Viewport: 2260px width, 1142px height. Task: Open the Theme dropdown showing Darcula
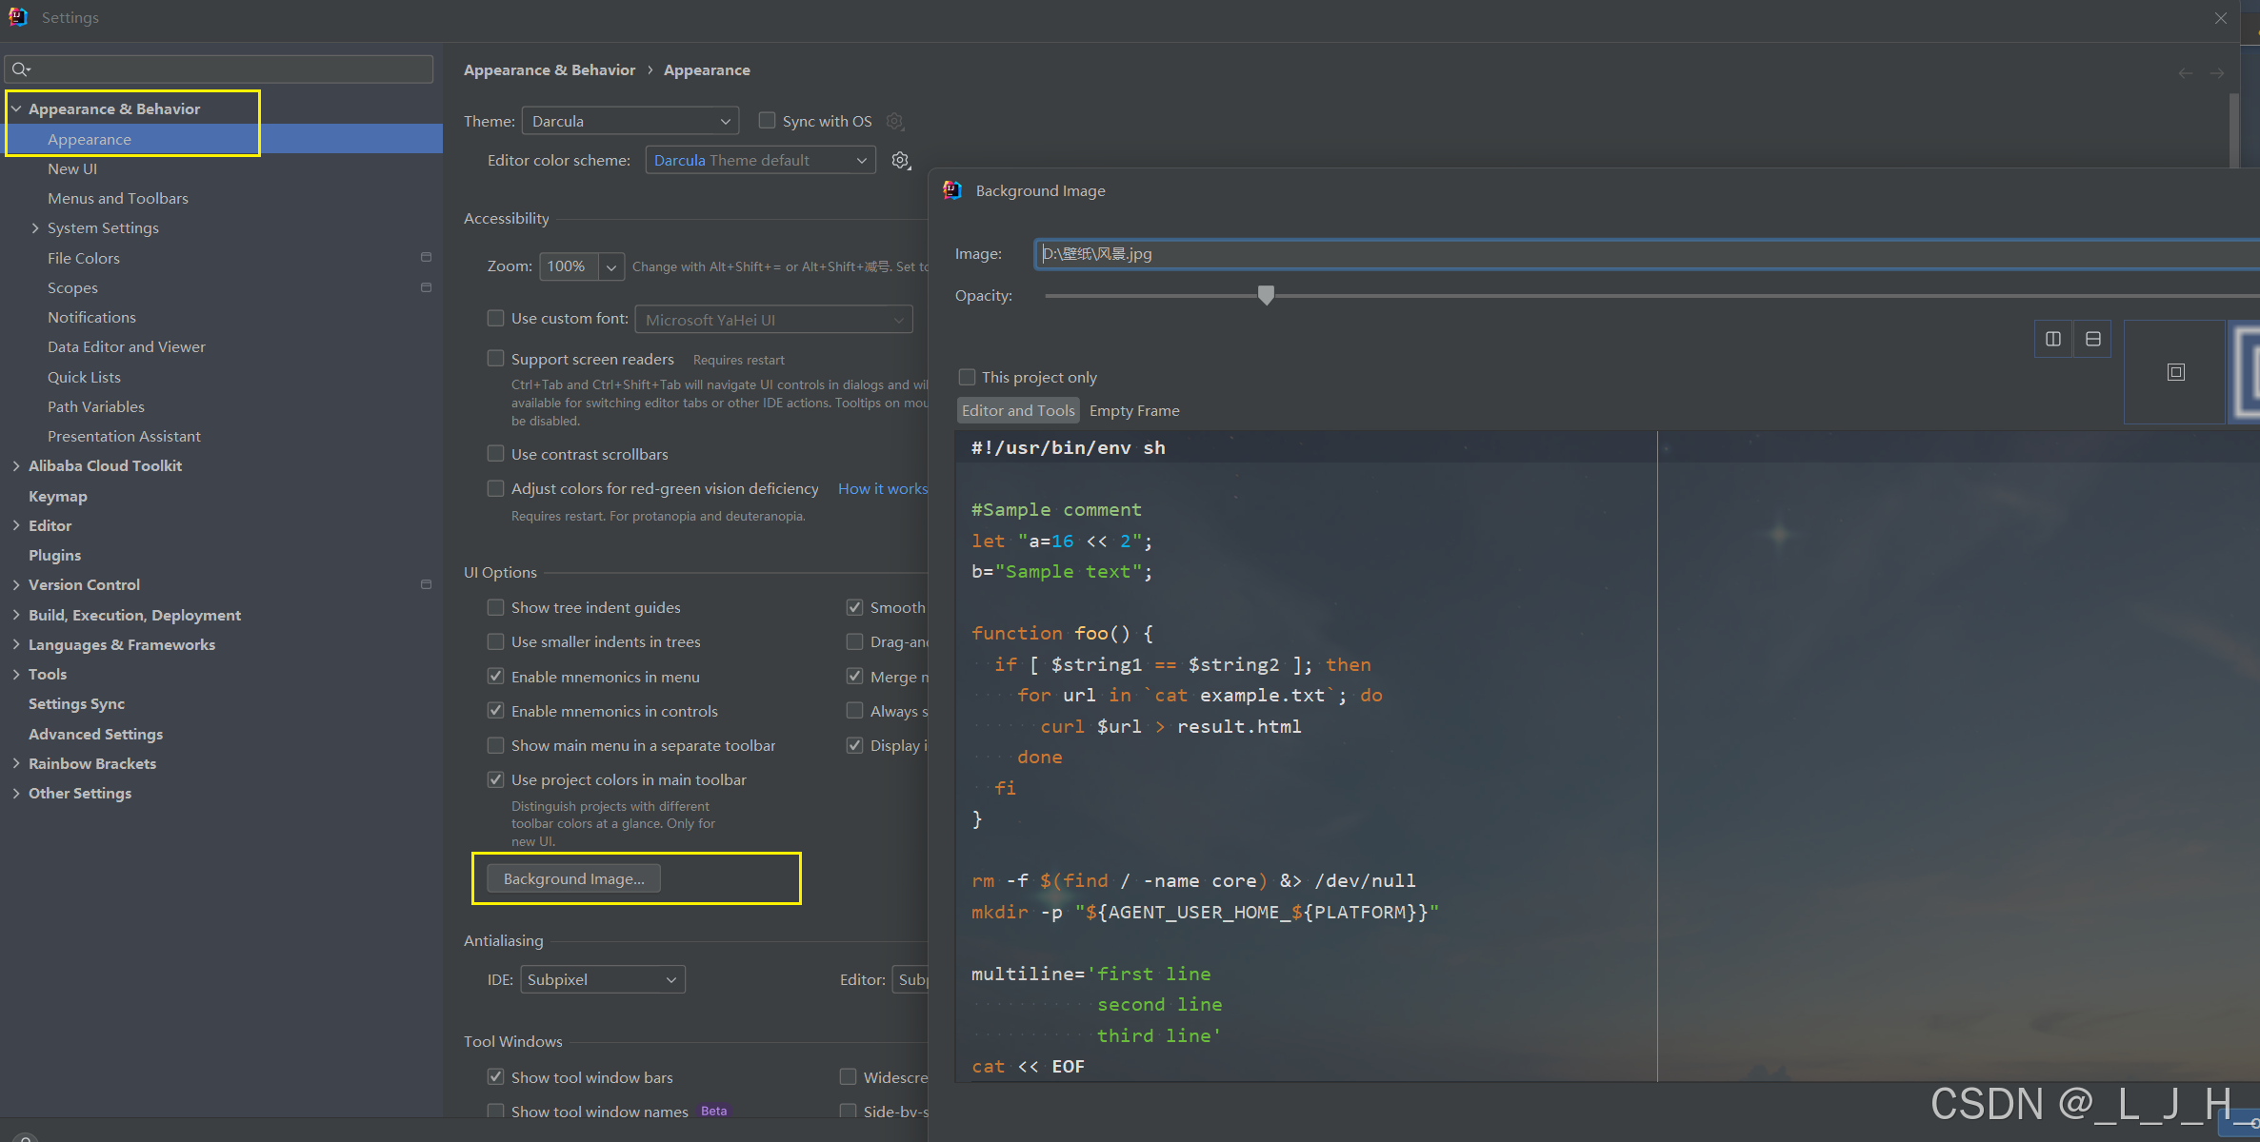[x=630, y=121]
